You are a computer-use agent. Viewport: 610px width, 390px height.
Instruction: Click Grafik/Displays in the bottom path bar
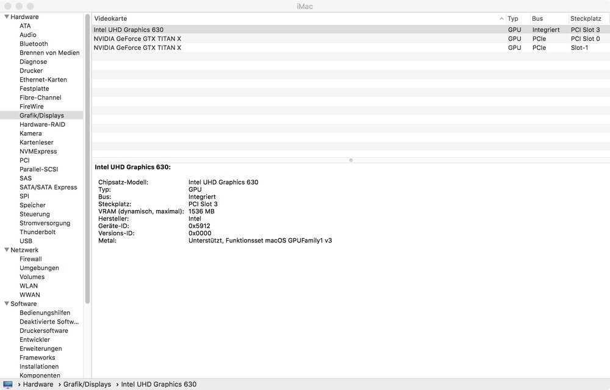click(x=87, y=385)
